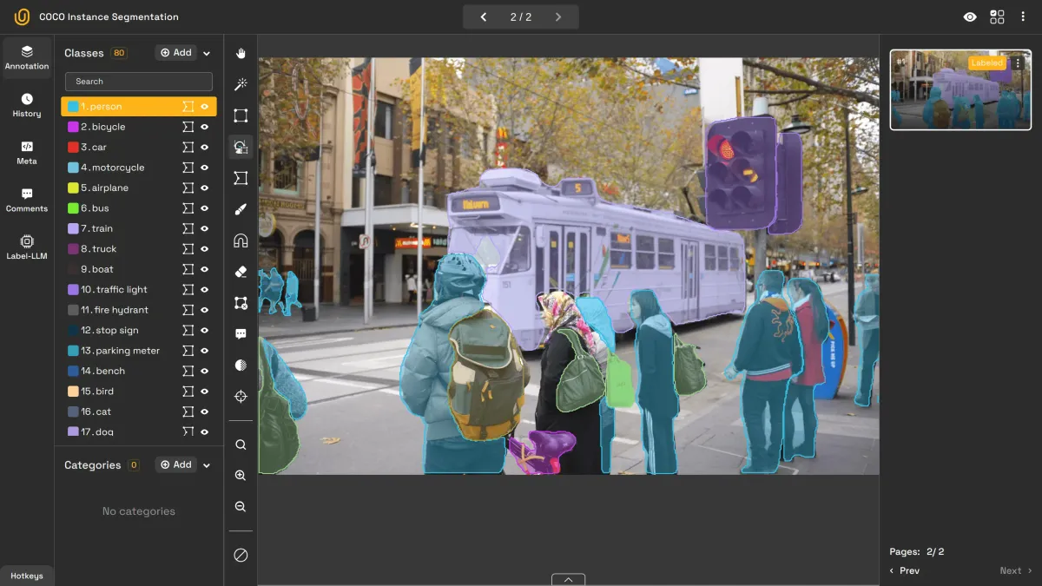
Task: Collapse the Categories panel chevron
Action: [x=207, y=465]
